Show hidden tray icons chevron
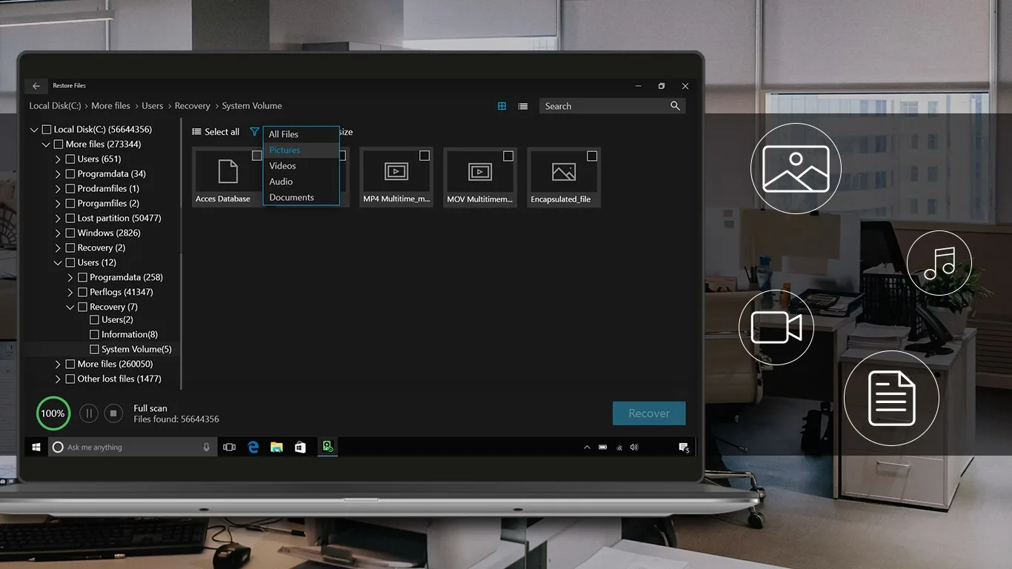 (x=587, y=447)
